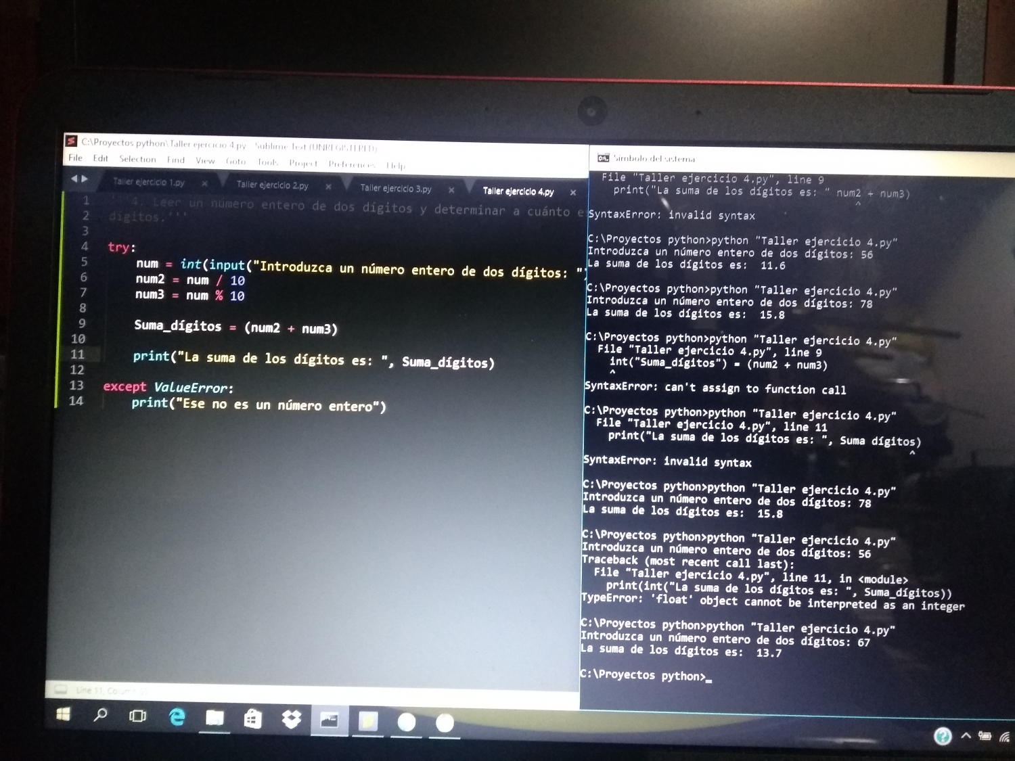Click the yellow Sublime Text taskbar icon
The image size is (1015, 761).
click(x=368, y=722)
